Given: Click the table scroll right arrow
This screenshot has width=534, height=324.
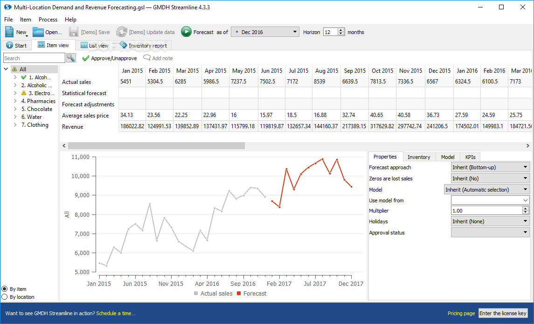Looking at the screenshot, I should coord(527,145).
